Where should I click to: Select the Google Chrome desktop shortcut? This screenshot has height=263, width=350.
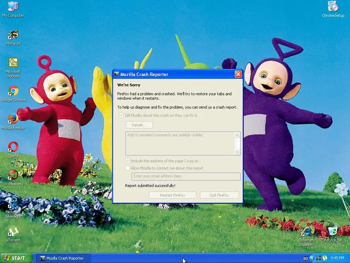click(x=13, y=93)
